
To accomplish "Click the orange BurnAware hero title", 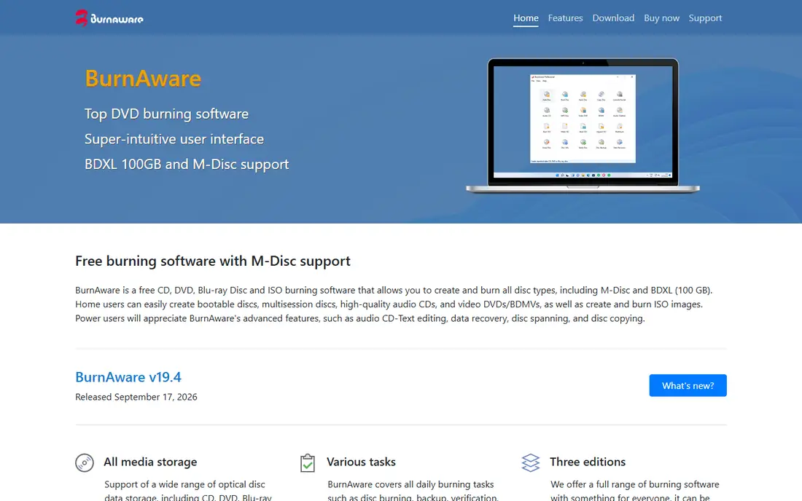I will pyautogui.click(x=143, y=79).
